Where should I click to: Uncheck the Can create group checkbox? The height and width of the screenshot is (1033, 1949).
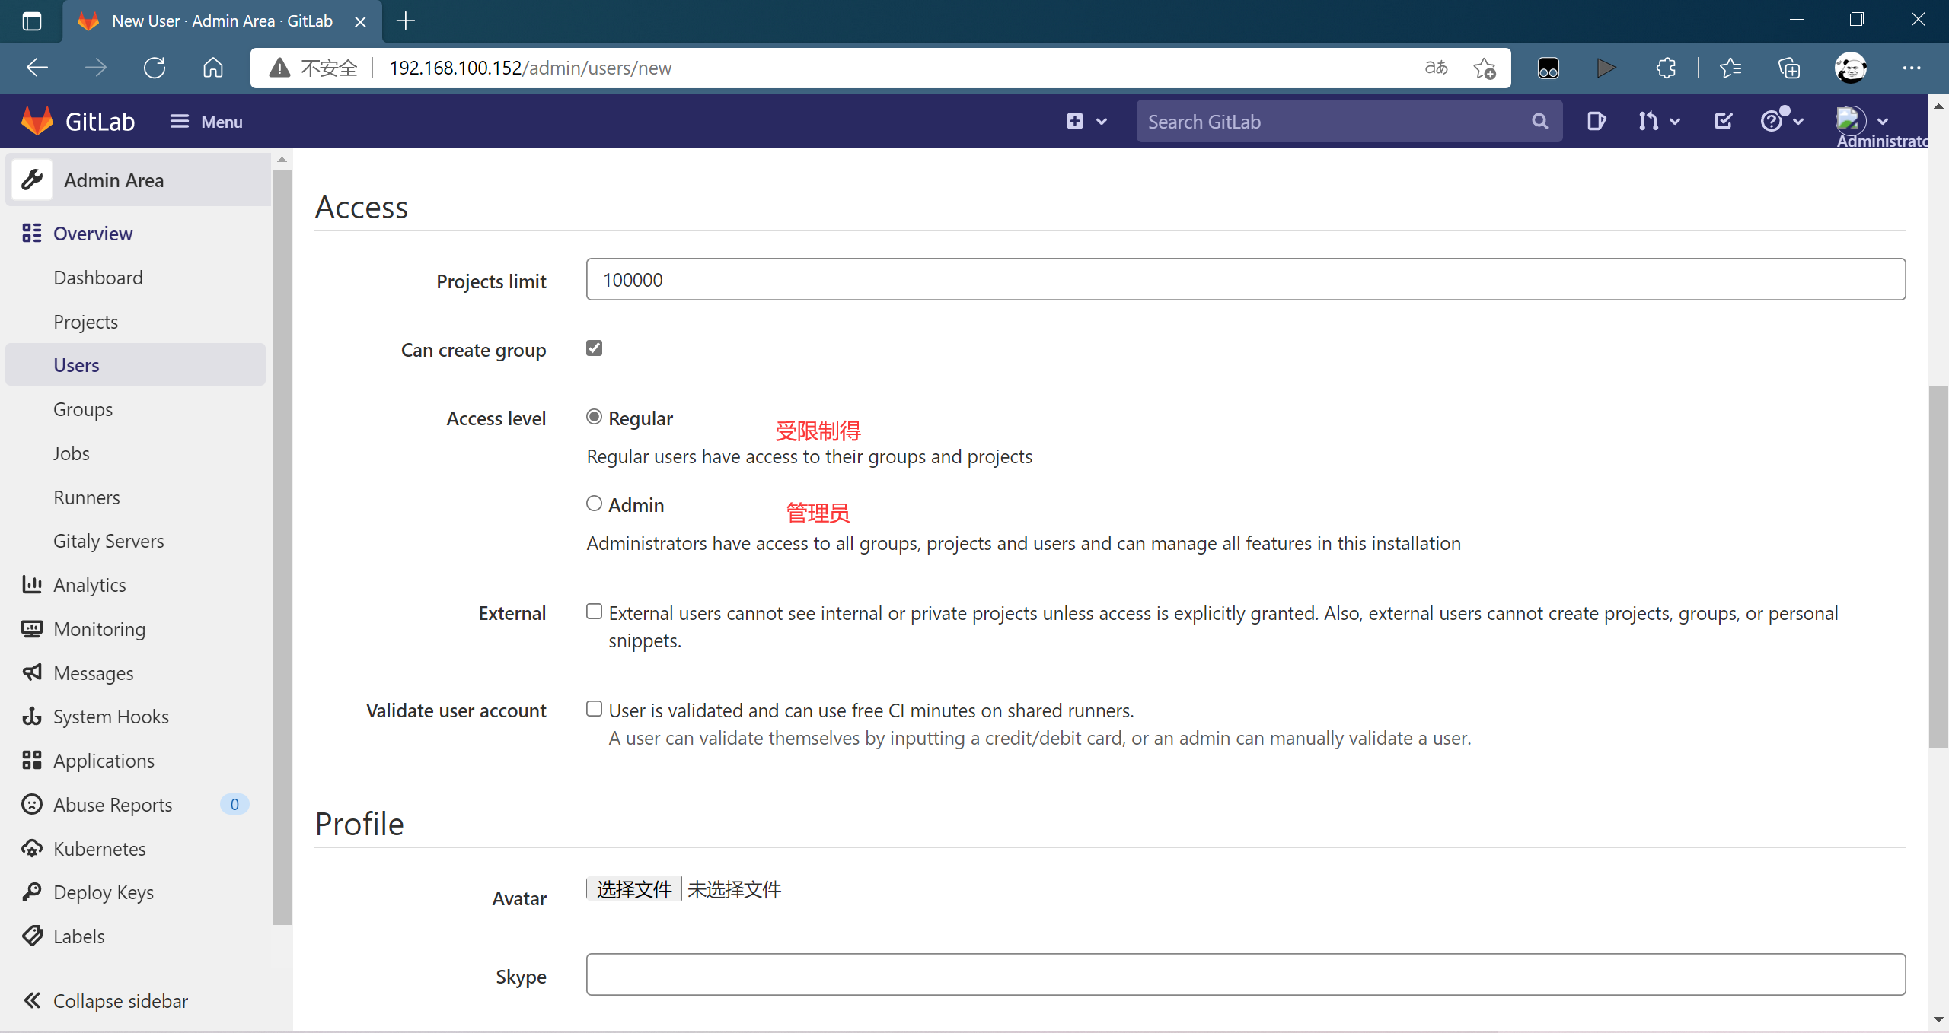point(594,348)
